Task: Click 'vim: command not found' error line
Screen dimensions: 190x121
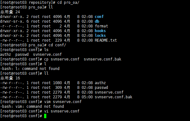Action: tap(32, 107)
